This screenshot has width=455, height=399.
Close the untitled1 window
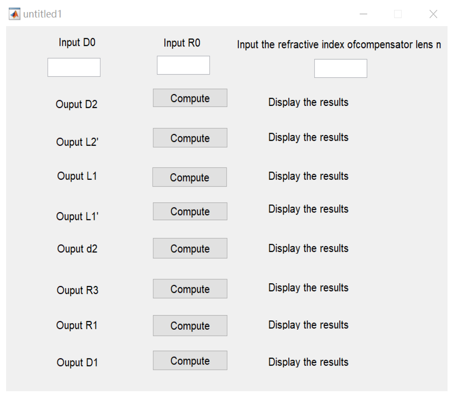[x=433, y=14]
